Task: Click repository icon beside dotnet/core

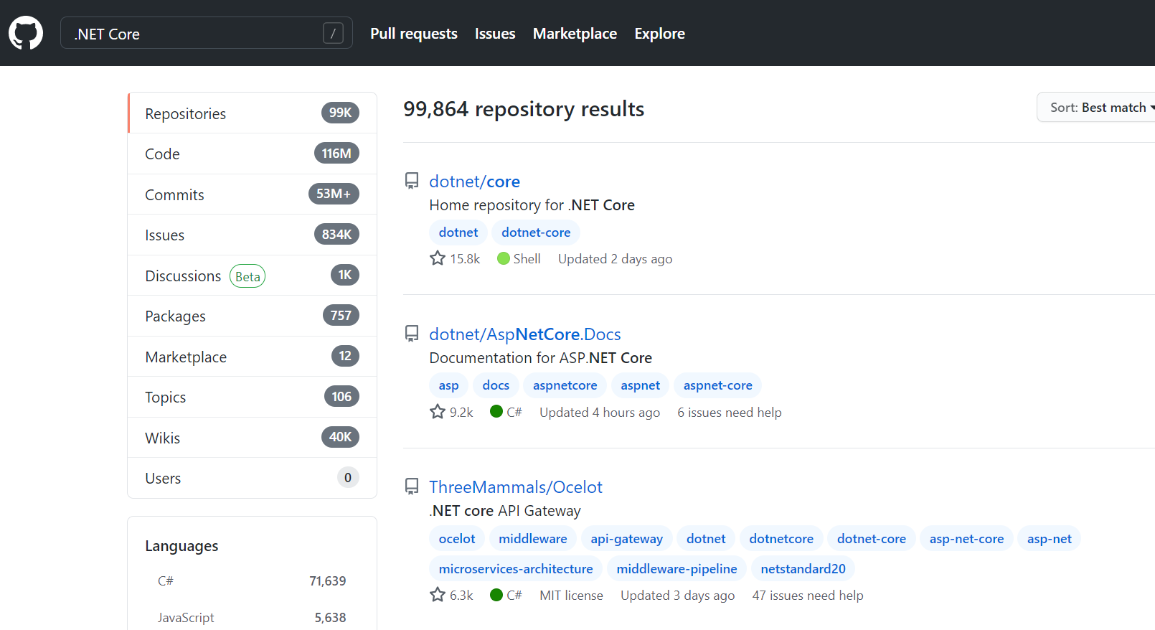Action: (x=412, y=181)
